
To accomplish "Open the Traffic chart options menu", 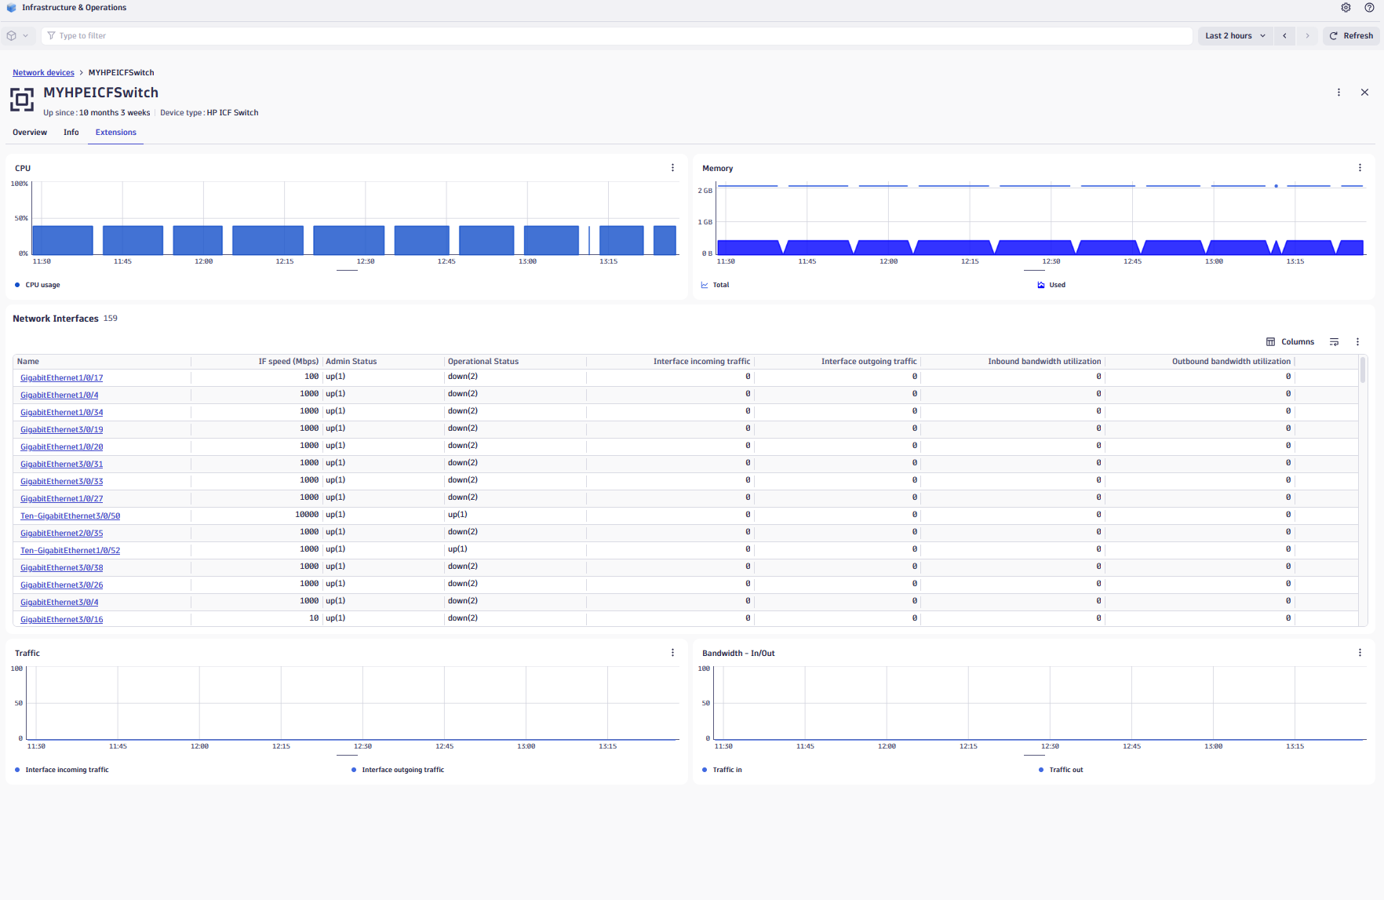I will point(672,653).
